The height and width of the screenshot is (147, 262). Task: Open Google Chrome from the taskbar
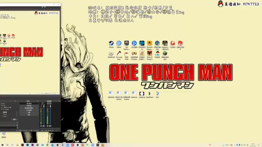[47, 145]
